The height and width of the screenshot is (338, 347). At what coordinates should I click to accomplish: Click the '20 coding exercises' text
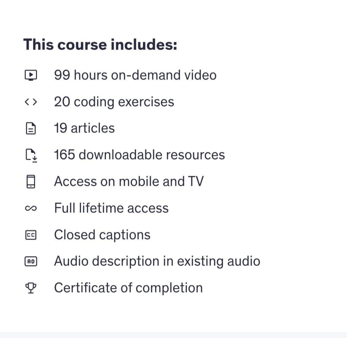coord(114,102)
